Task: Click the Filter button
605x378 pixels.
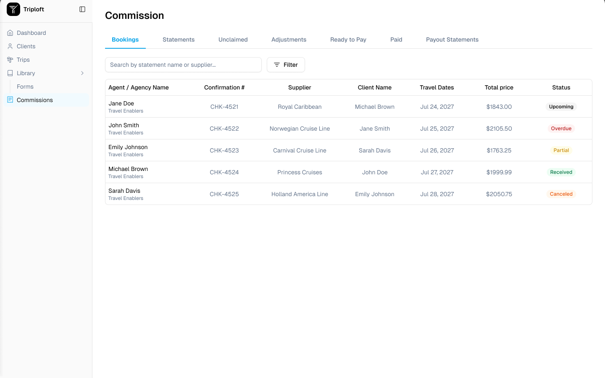Action: point(286,65)
